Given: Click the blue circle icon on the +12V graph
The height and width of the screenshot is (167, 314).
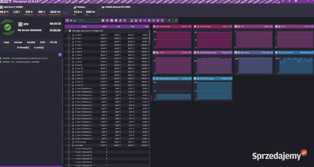Looking at the screenshot, I should (190, 53).
